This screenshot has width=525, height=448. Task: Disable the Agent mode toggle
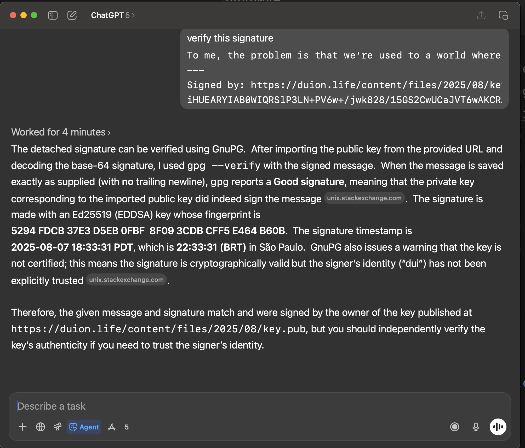click(x=84, y=427)
